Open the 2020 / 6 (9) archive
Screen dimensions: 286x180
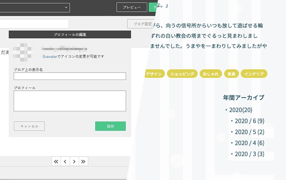[x=249, y=121]
